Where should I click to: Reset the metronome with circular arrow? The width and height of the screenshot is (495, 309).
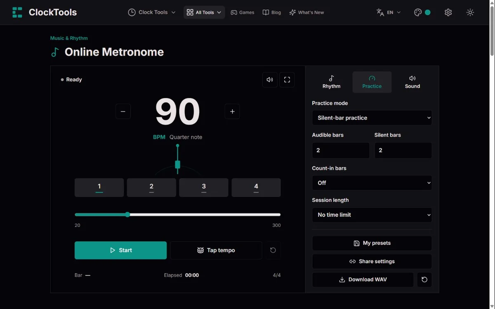(273, 250)
